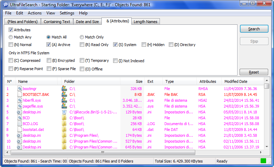Enable the (R) Read Only checkbox

pos(82,45)
